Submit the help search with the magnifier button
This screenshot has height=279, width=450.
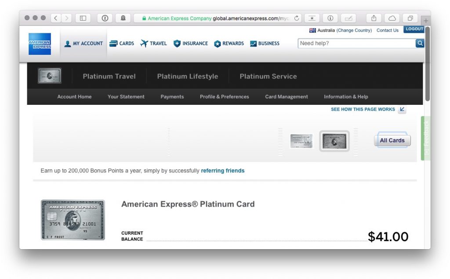click(420, 43)
